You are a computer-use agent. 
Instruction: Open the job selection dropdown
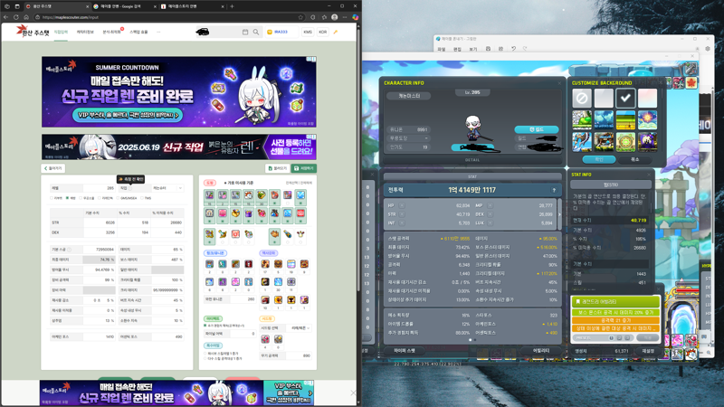(167, 188)
